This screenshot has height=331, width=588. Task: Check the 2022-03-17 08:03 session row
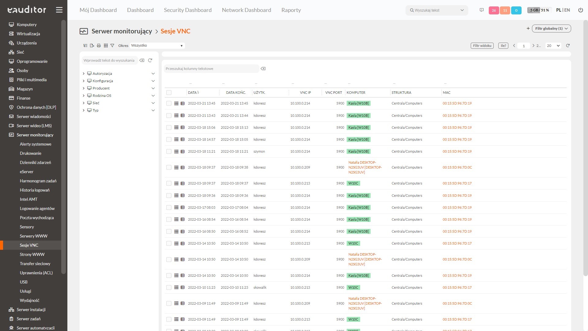[x=169, y=207]
